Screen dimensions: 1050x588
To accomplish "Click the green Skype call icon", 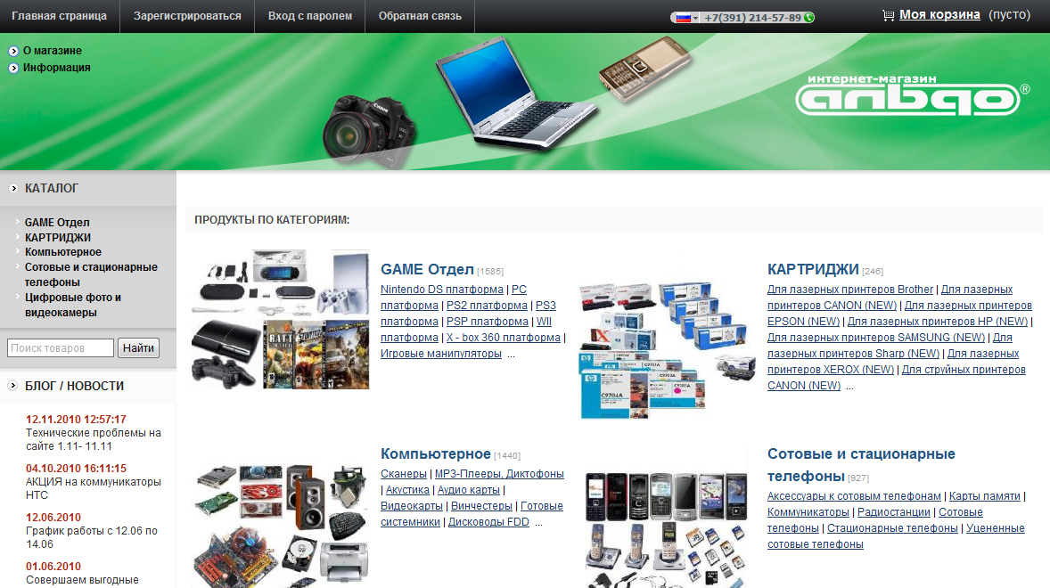I will coord(808,15).
